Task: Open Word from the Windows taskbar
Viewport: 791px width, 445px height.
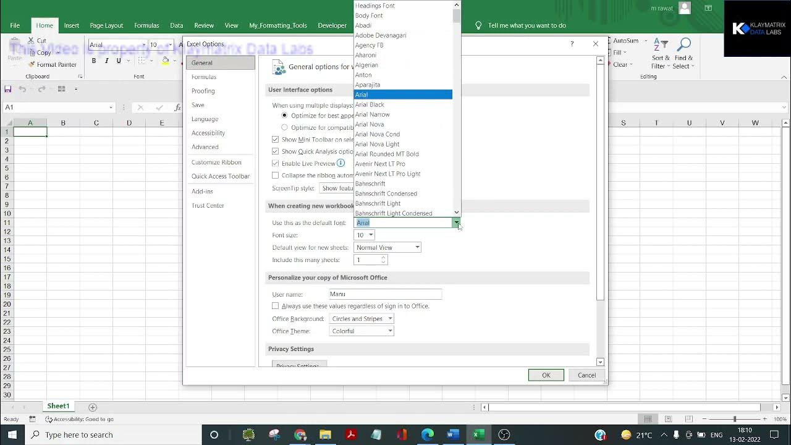Action: (x=453, y=435)
